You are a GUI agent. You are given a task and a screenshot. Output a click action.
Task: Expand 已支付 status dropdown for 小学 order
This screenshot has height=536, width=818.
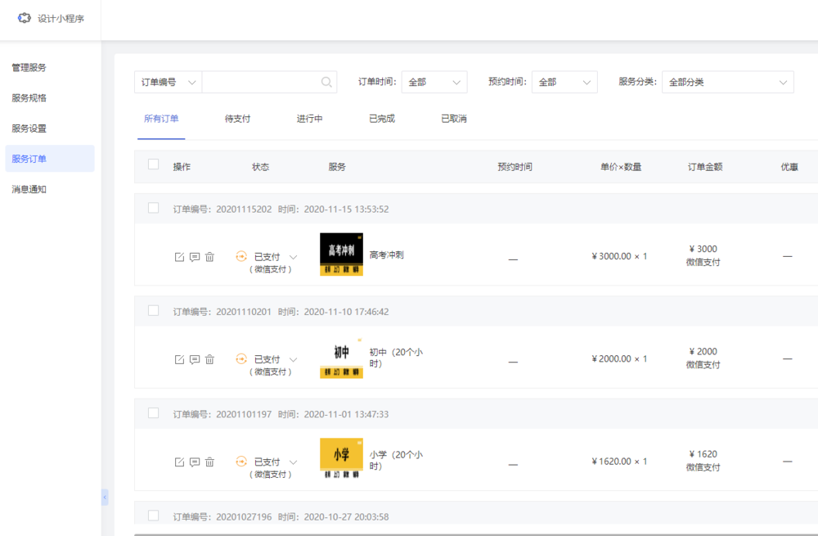pos(293,462)
